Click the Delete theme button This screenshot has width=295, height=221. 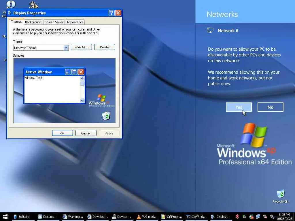tap(105, 47)
